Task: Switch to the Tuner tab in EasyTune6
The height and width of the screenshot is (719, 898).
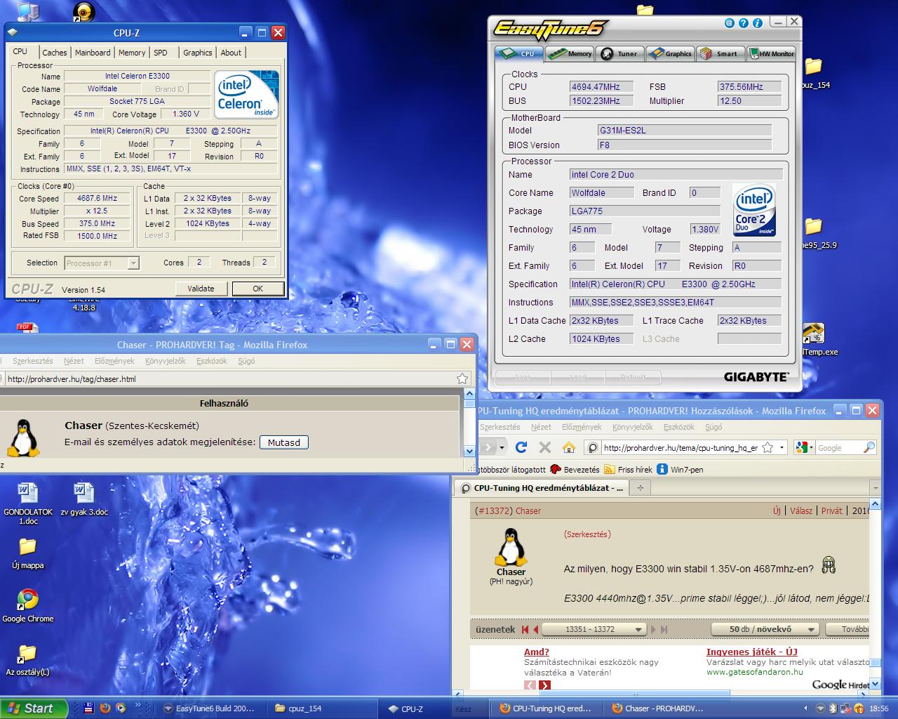Action: pos(620,53)
